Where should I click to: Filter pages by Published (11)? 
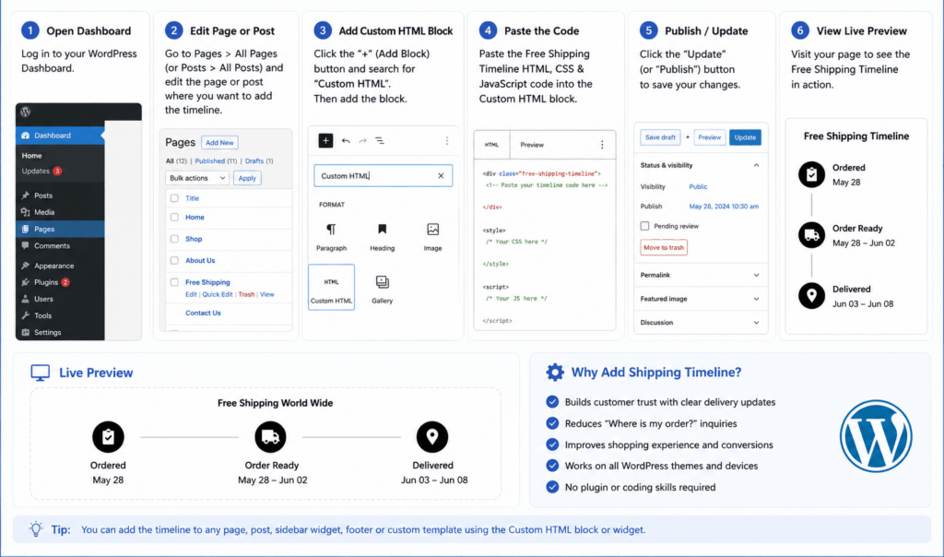coord(216,160)
